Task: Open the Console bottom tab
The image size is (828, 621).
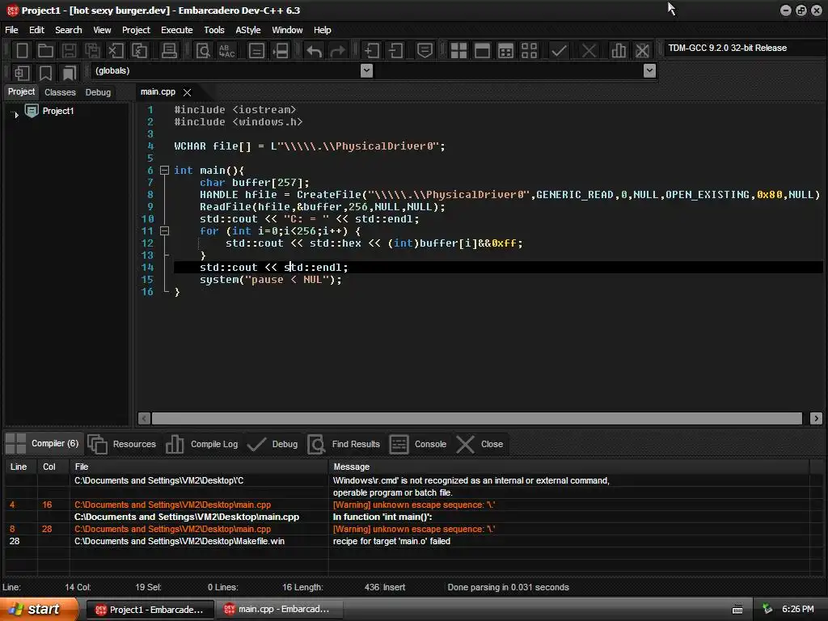Action: (x=418, y=444)
